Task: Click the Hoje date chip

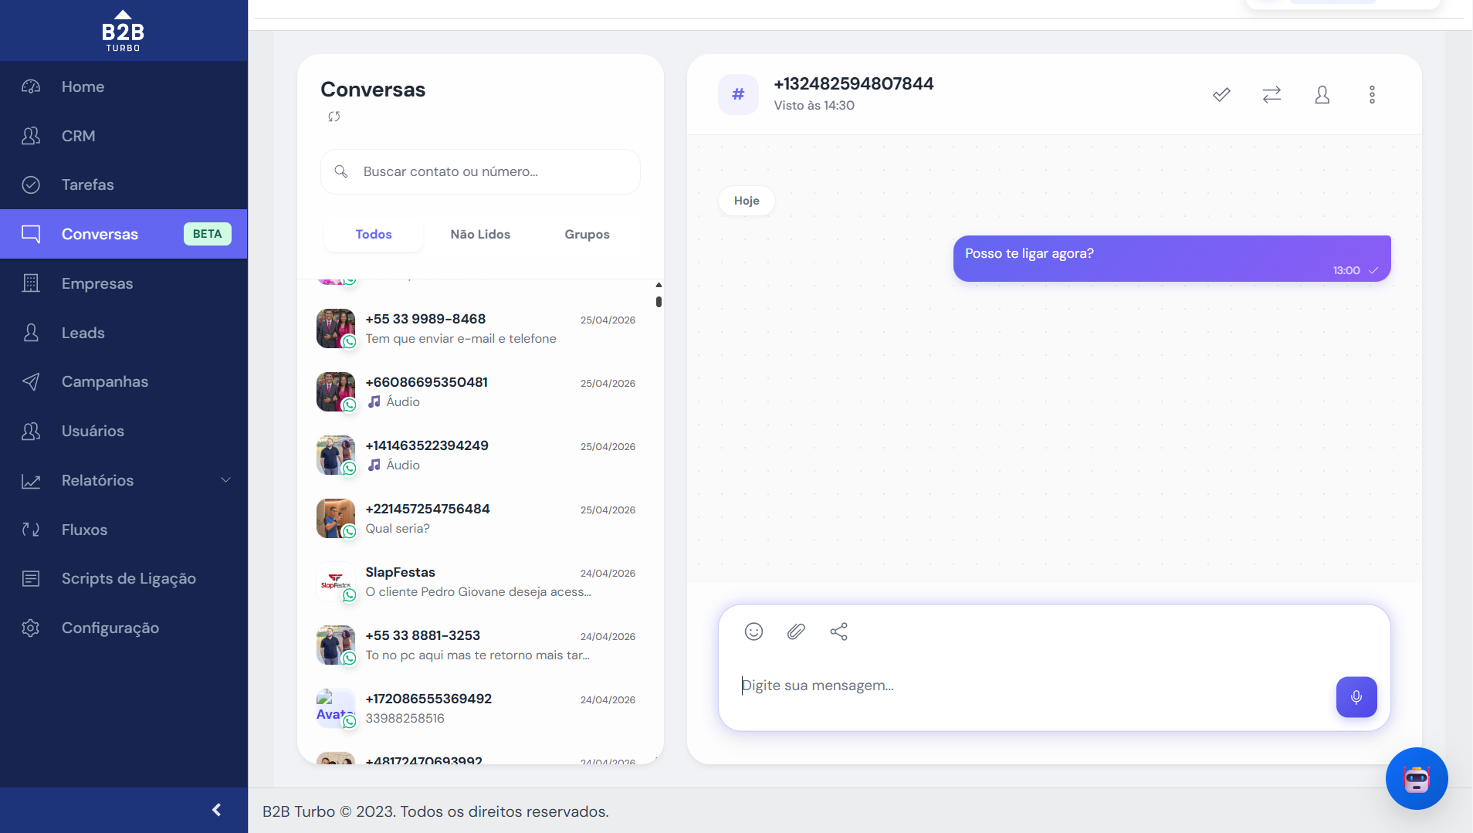Action: tap(747, 201)
